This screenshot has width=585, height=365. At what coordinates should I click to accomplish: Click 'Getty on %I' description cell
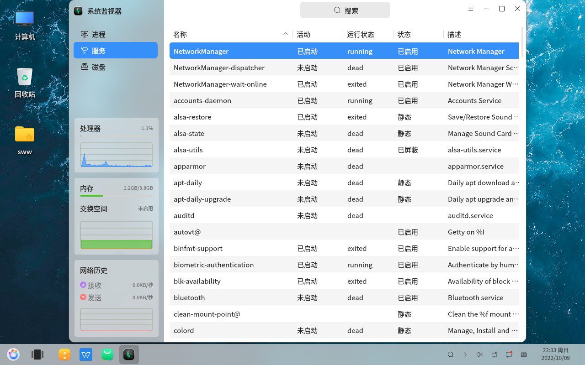point(466,232)
